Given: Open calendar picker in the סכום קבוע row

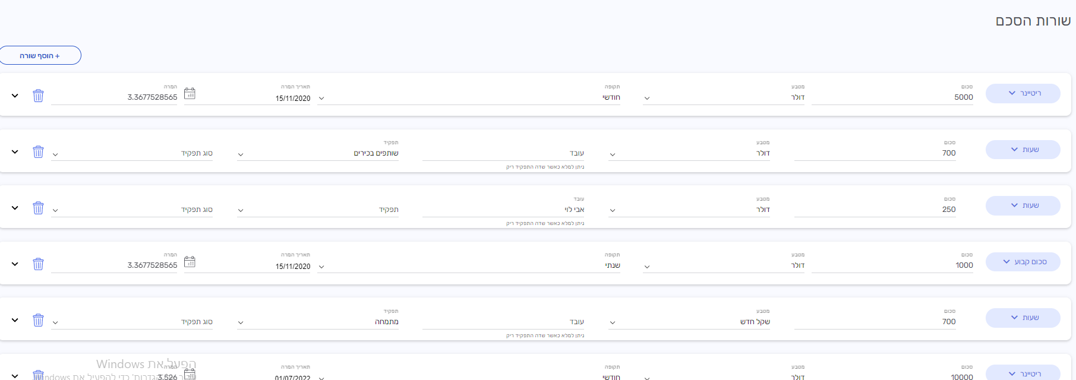Looking at the screenshot, I should (x=190, y=262).
